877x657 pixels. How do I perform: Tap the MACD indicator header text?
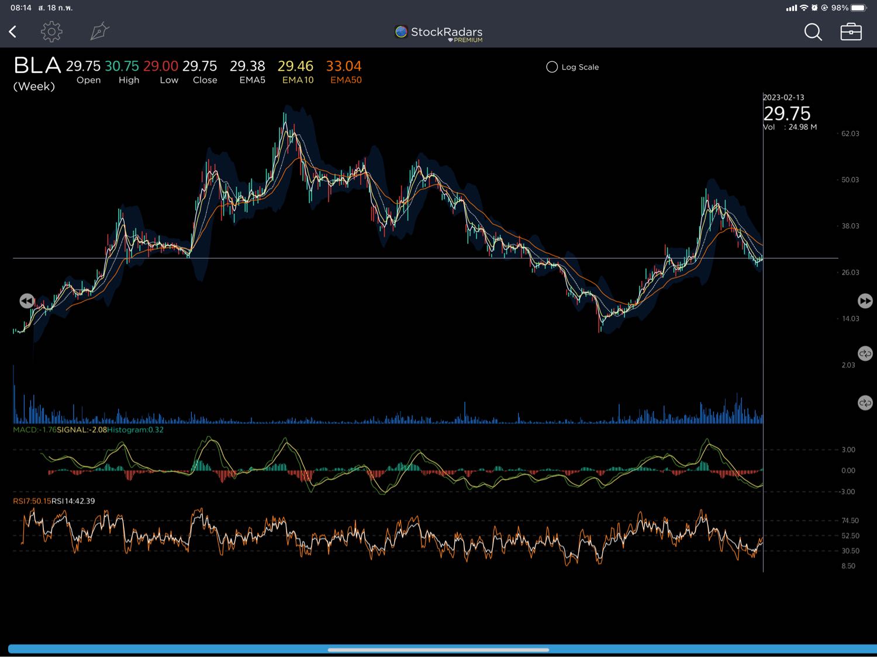point(34,430)
